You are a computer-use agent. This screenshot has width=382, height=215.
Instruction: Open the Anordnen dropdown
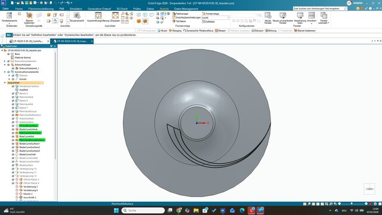pyautogui.click(x=312, y=17)
